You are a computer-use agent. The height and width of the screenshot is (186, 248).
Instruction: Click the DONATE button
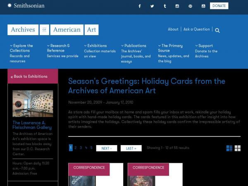(219, 6)
